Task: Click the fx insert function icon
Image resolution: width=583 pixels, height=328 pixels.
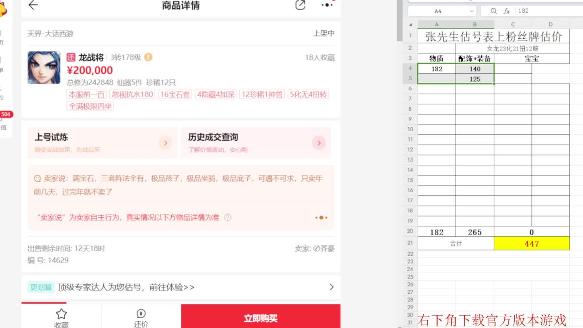Action: [506, 11]
